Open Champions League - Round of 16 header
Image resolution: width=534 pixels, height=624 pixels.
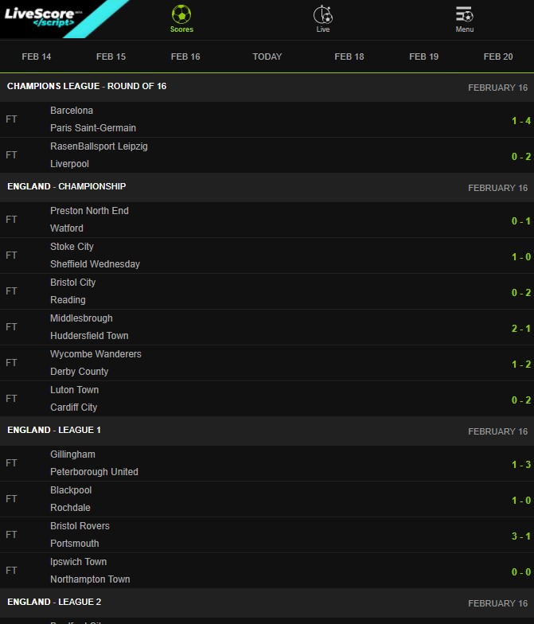click(x=87, y=86)
